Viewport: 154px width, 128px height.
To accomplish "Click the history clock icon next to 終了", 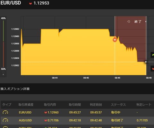I will (x=129, y=21).
